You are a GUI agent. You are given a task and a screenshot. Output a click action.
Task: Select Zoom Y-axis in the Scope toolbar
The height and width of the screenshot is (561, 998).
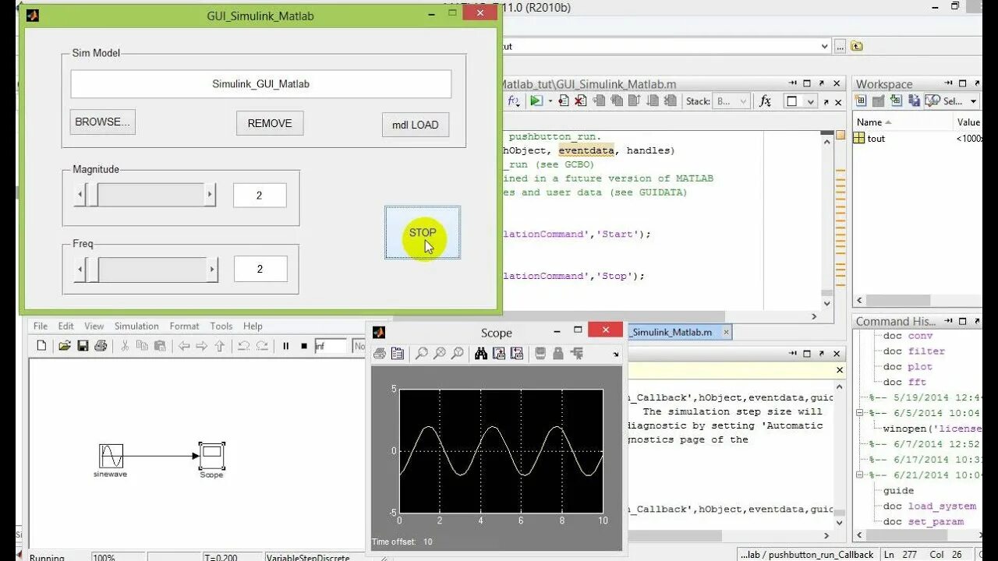458,354
